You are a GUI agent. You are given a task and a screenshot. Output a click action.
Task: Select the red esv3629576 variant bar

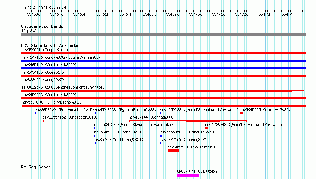[157, 91]
